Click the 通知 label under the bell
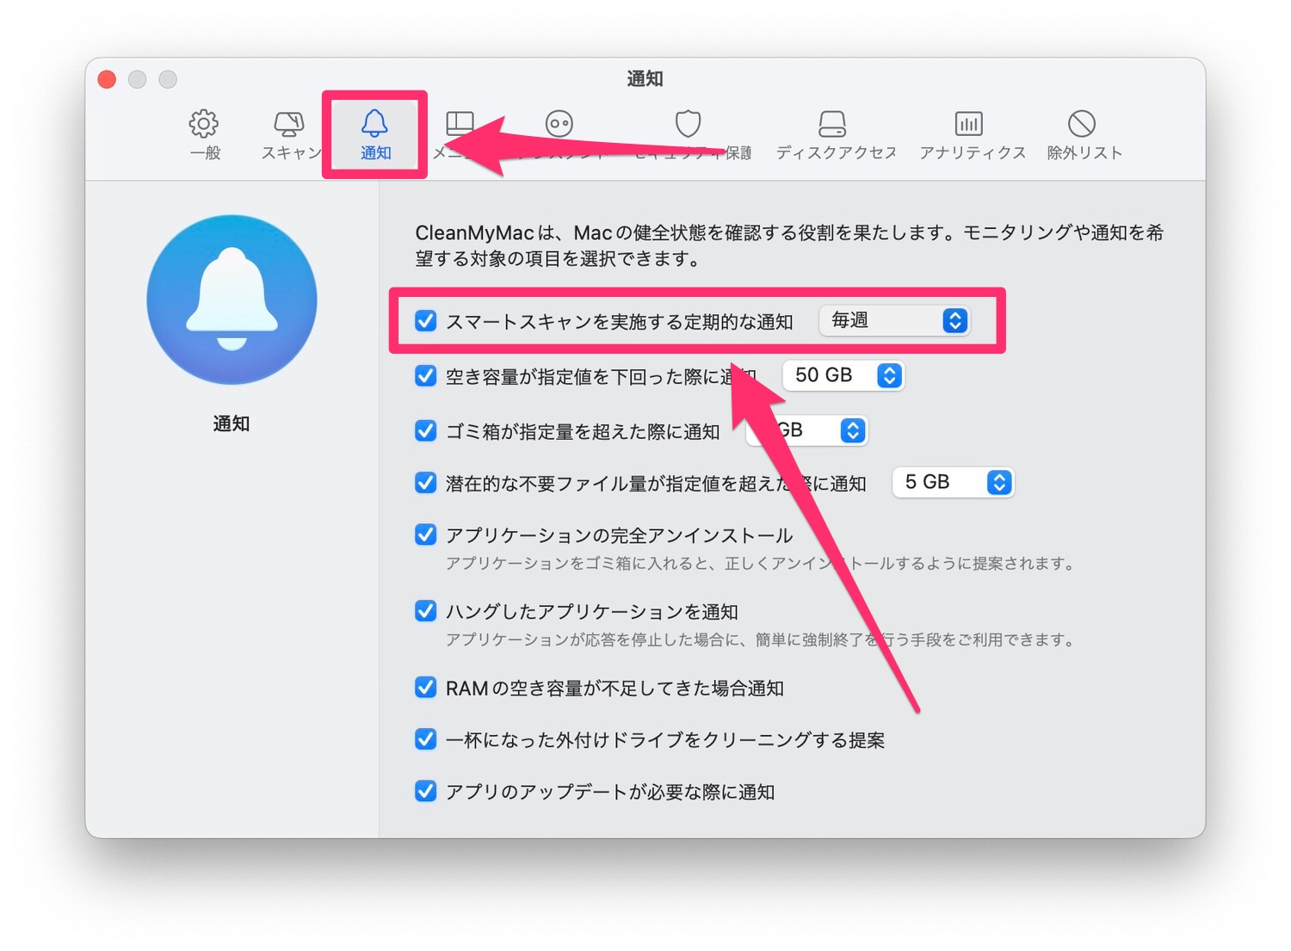This screenshot has width=1291, height=951. coord(232,423)
